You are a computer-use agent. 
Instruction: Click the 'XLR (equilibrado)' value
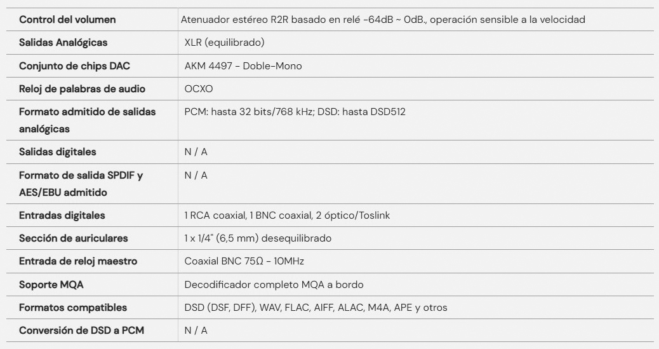[225, 43]
